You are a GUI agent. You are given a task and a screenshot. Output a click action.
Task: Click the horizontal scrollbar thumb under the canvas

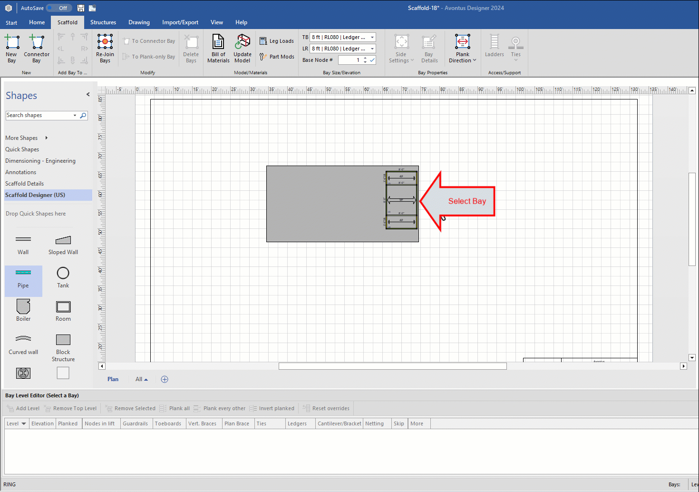click(392, 366)
